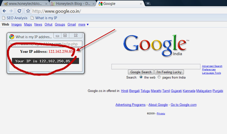Switch Google to Gujarati

(x=176, y=91)
